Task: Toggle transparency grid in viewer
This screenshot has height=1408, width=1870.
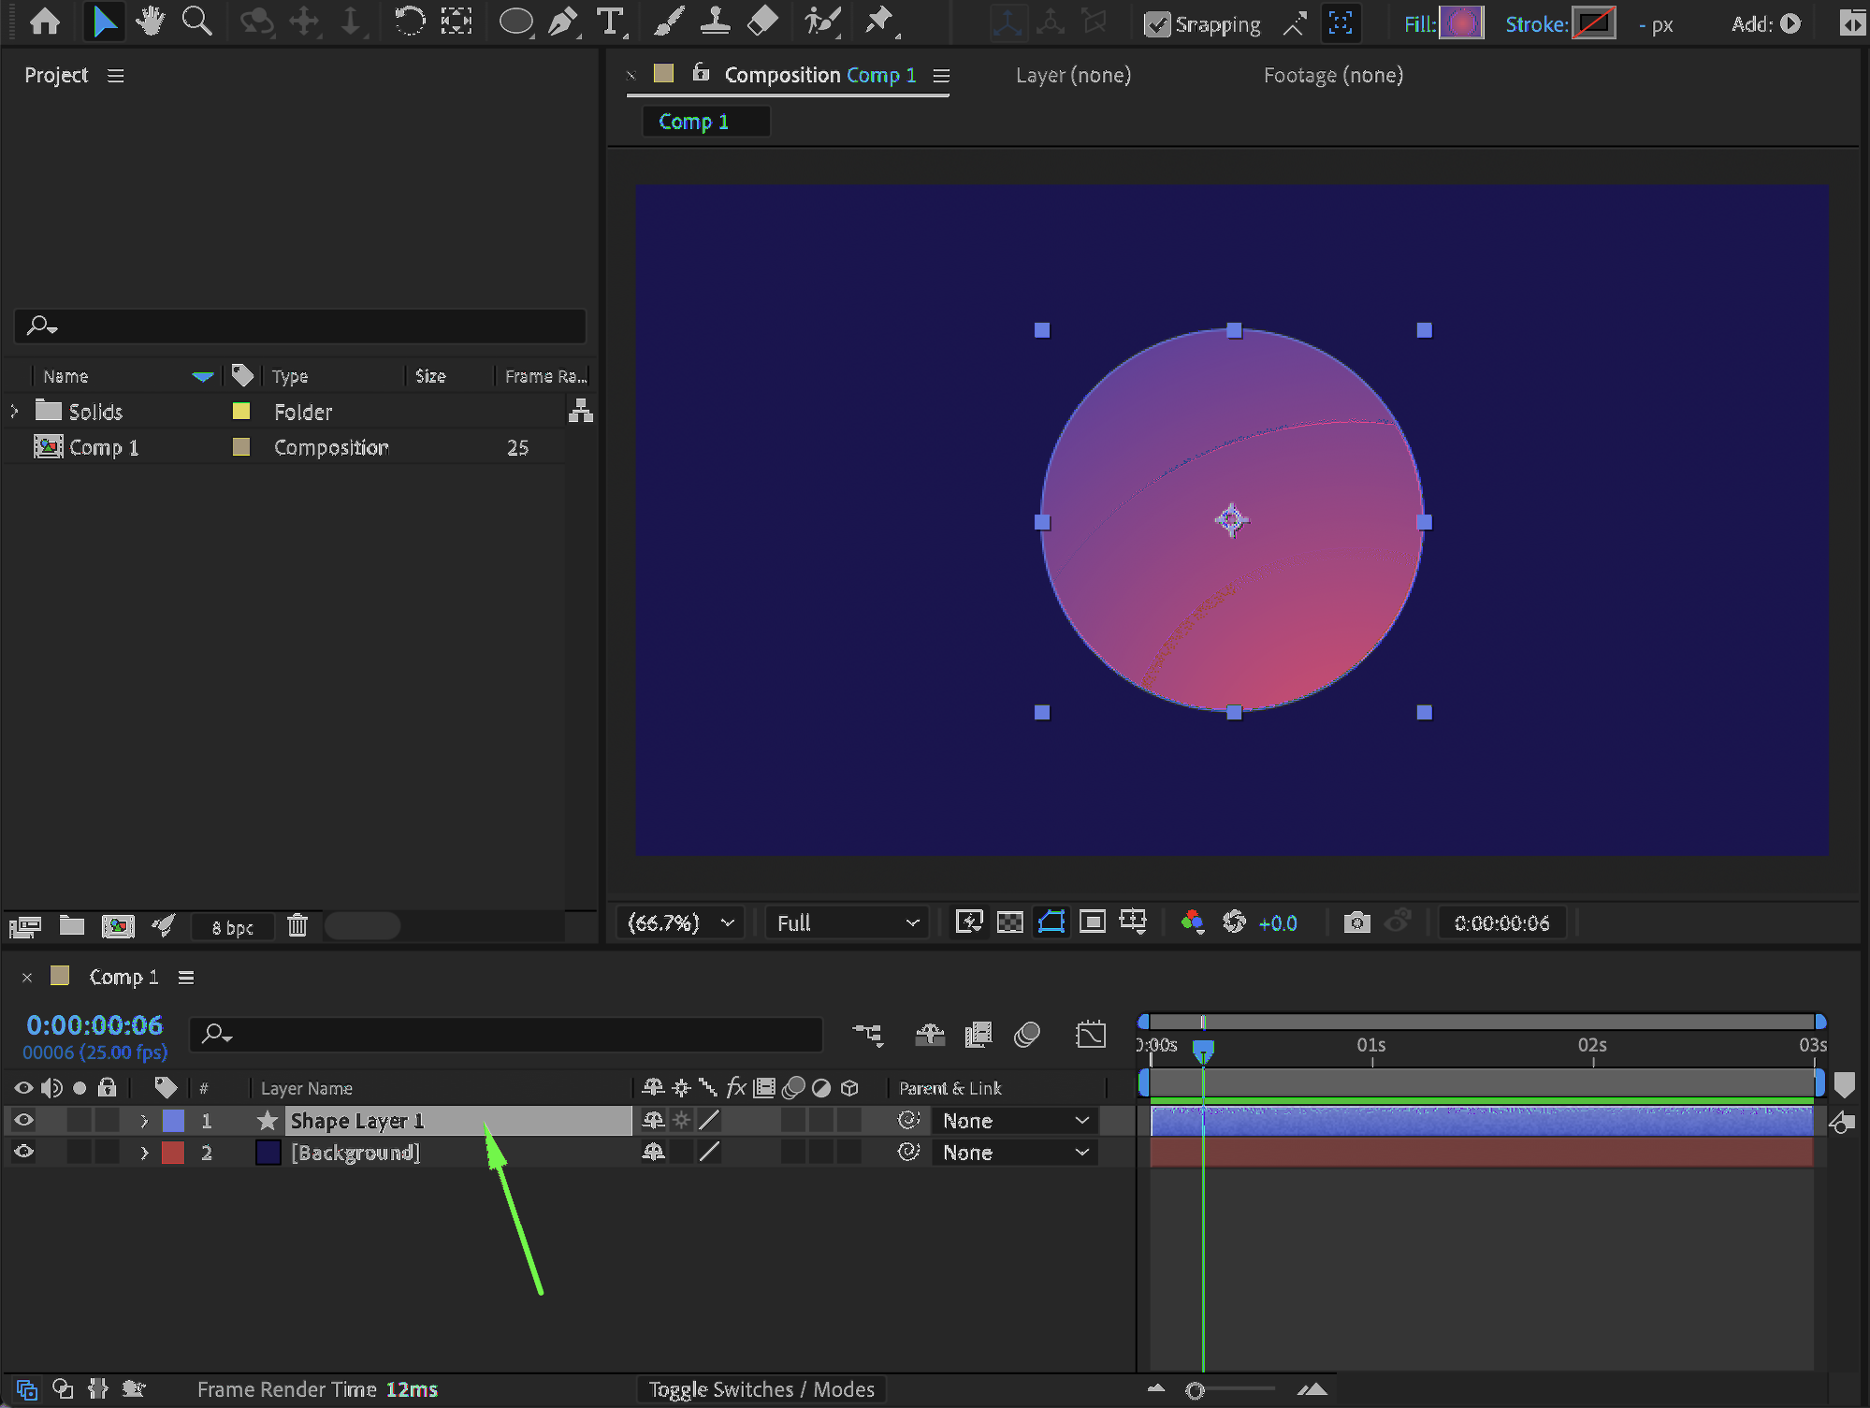Action: 1010,922
